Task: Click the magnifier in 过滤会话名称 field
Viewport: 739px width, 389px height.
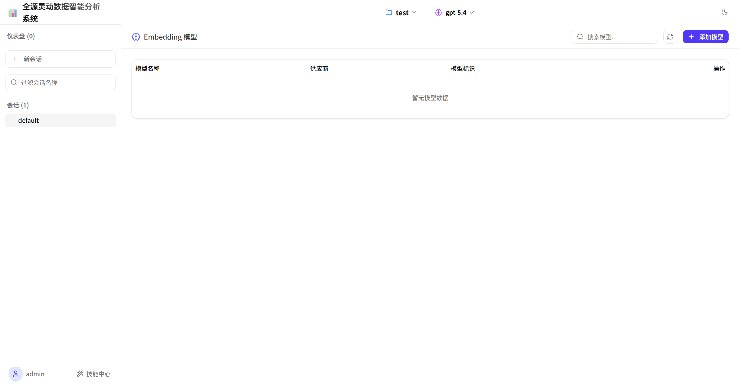Action: (x=14, y=82)
